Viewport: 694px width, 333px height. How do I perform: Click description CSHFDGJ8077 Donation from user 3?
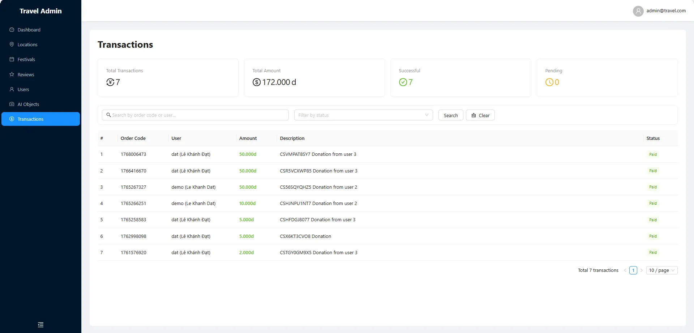(318, 219)
